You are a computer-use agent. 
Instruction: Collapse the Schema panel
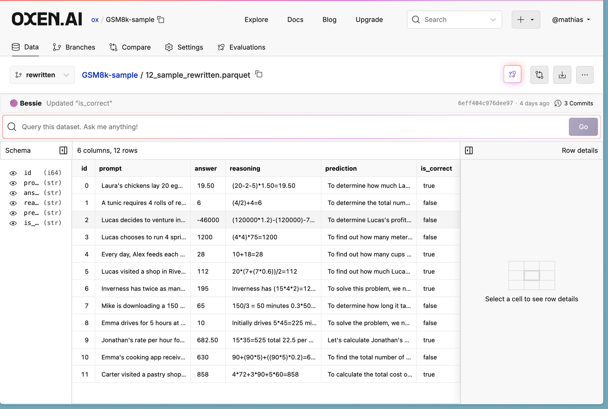click(x=63, y=151)
